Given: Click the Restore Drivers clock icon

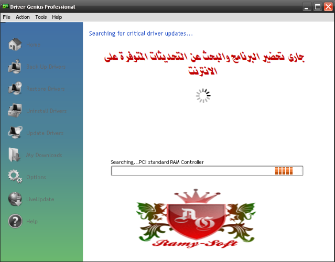Looking at the screenshot, I should [x=15, y=88].
